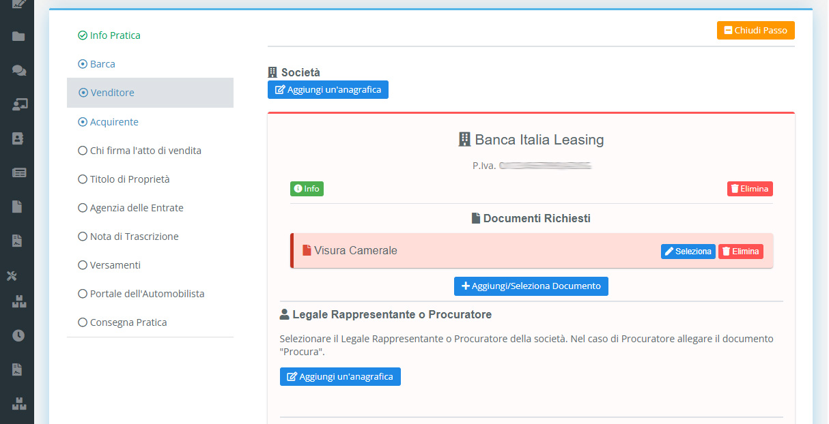Open the Info Pratica step

(x=109, y=35)
